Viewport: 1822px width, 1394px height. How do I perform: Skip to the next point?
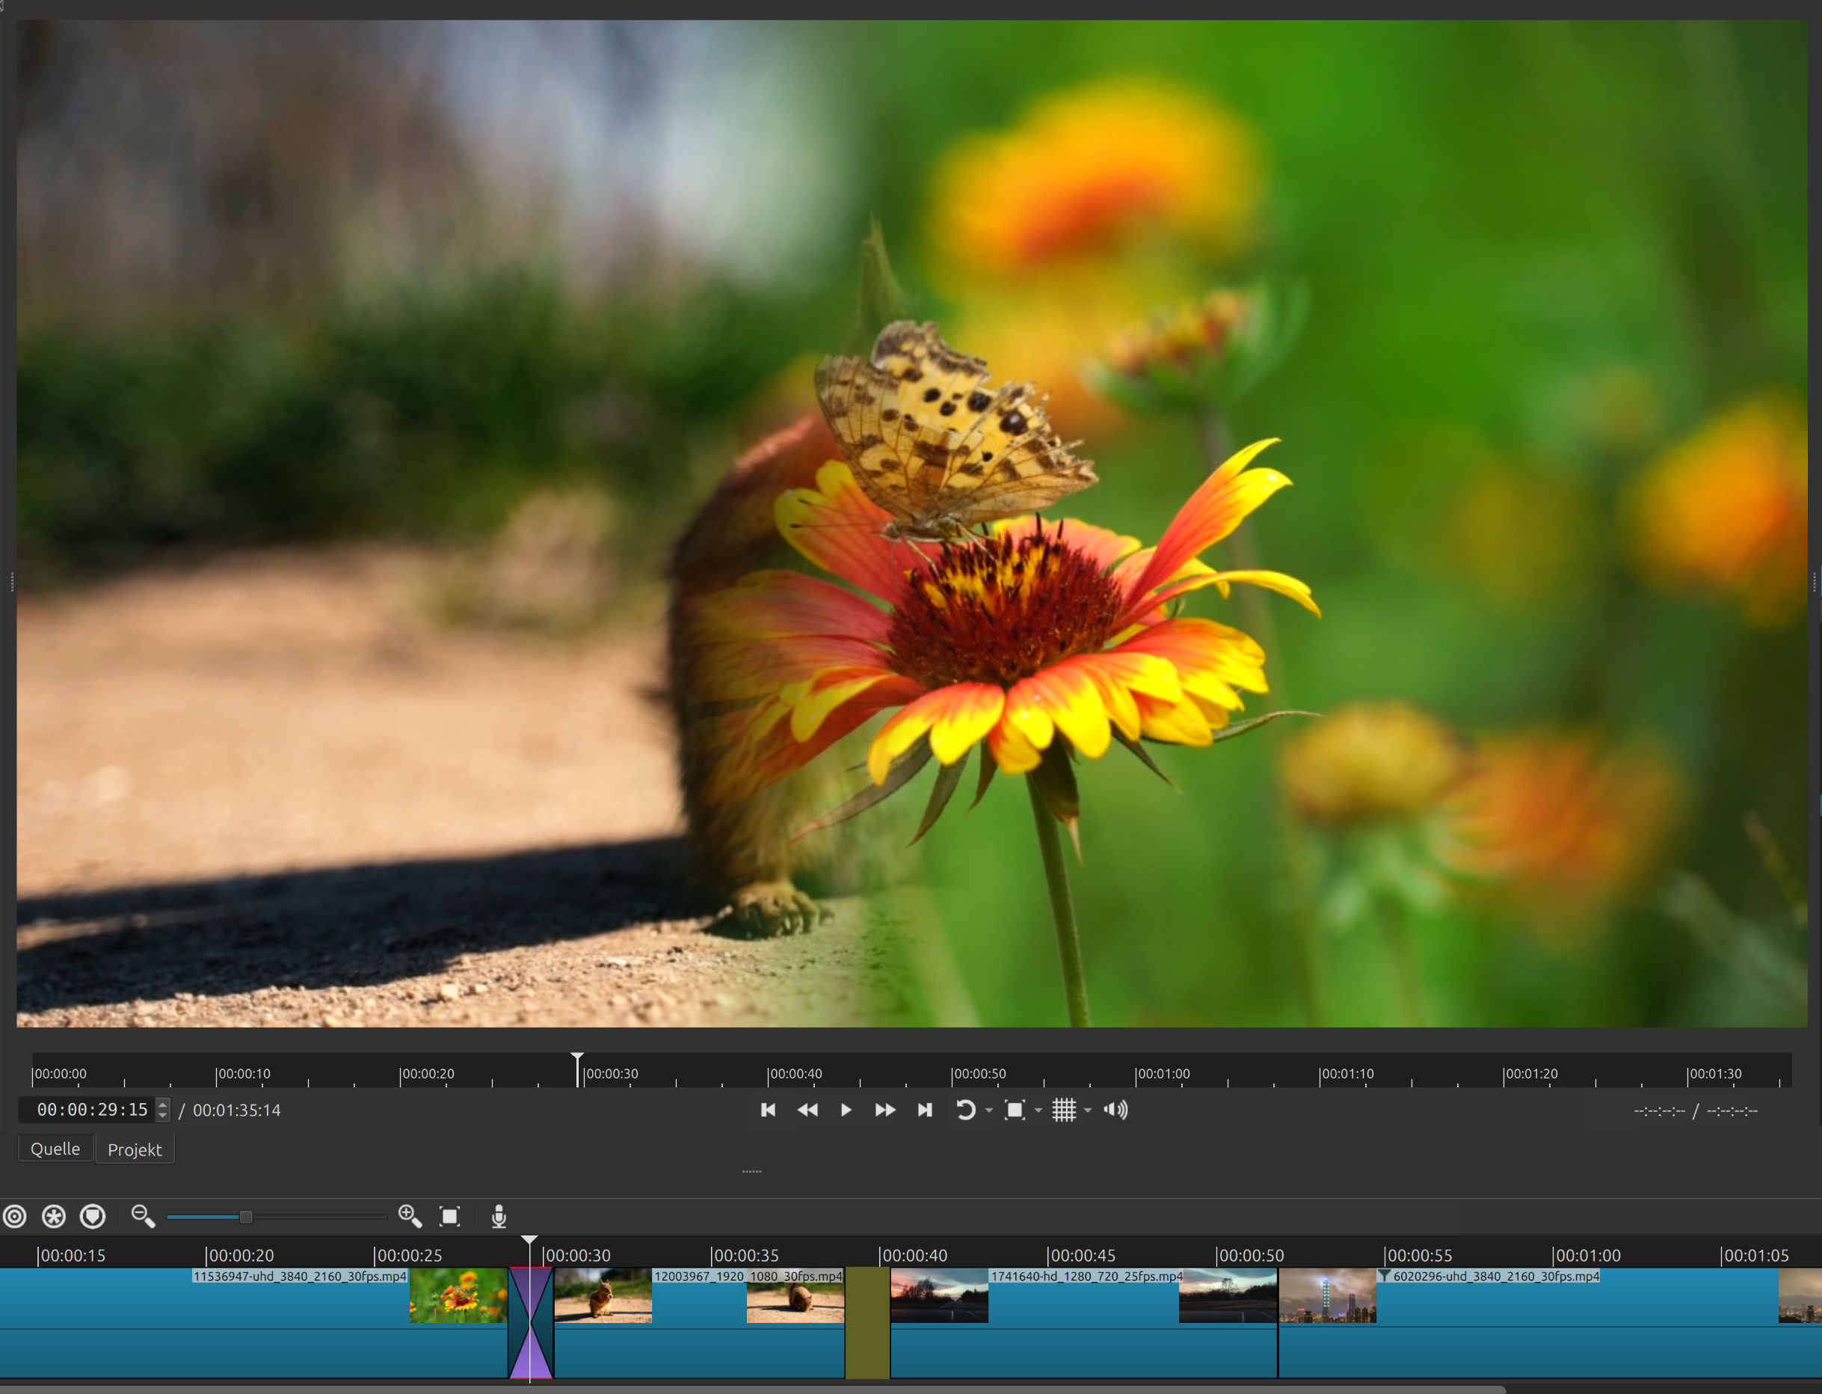pos(925,1111)
